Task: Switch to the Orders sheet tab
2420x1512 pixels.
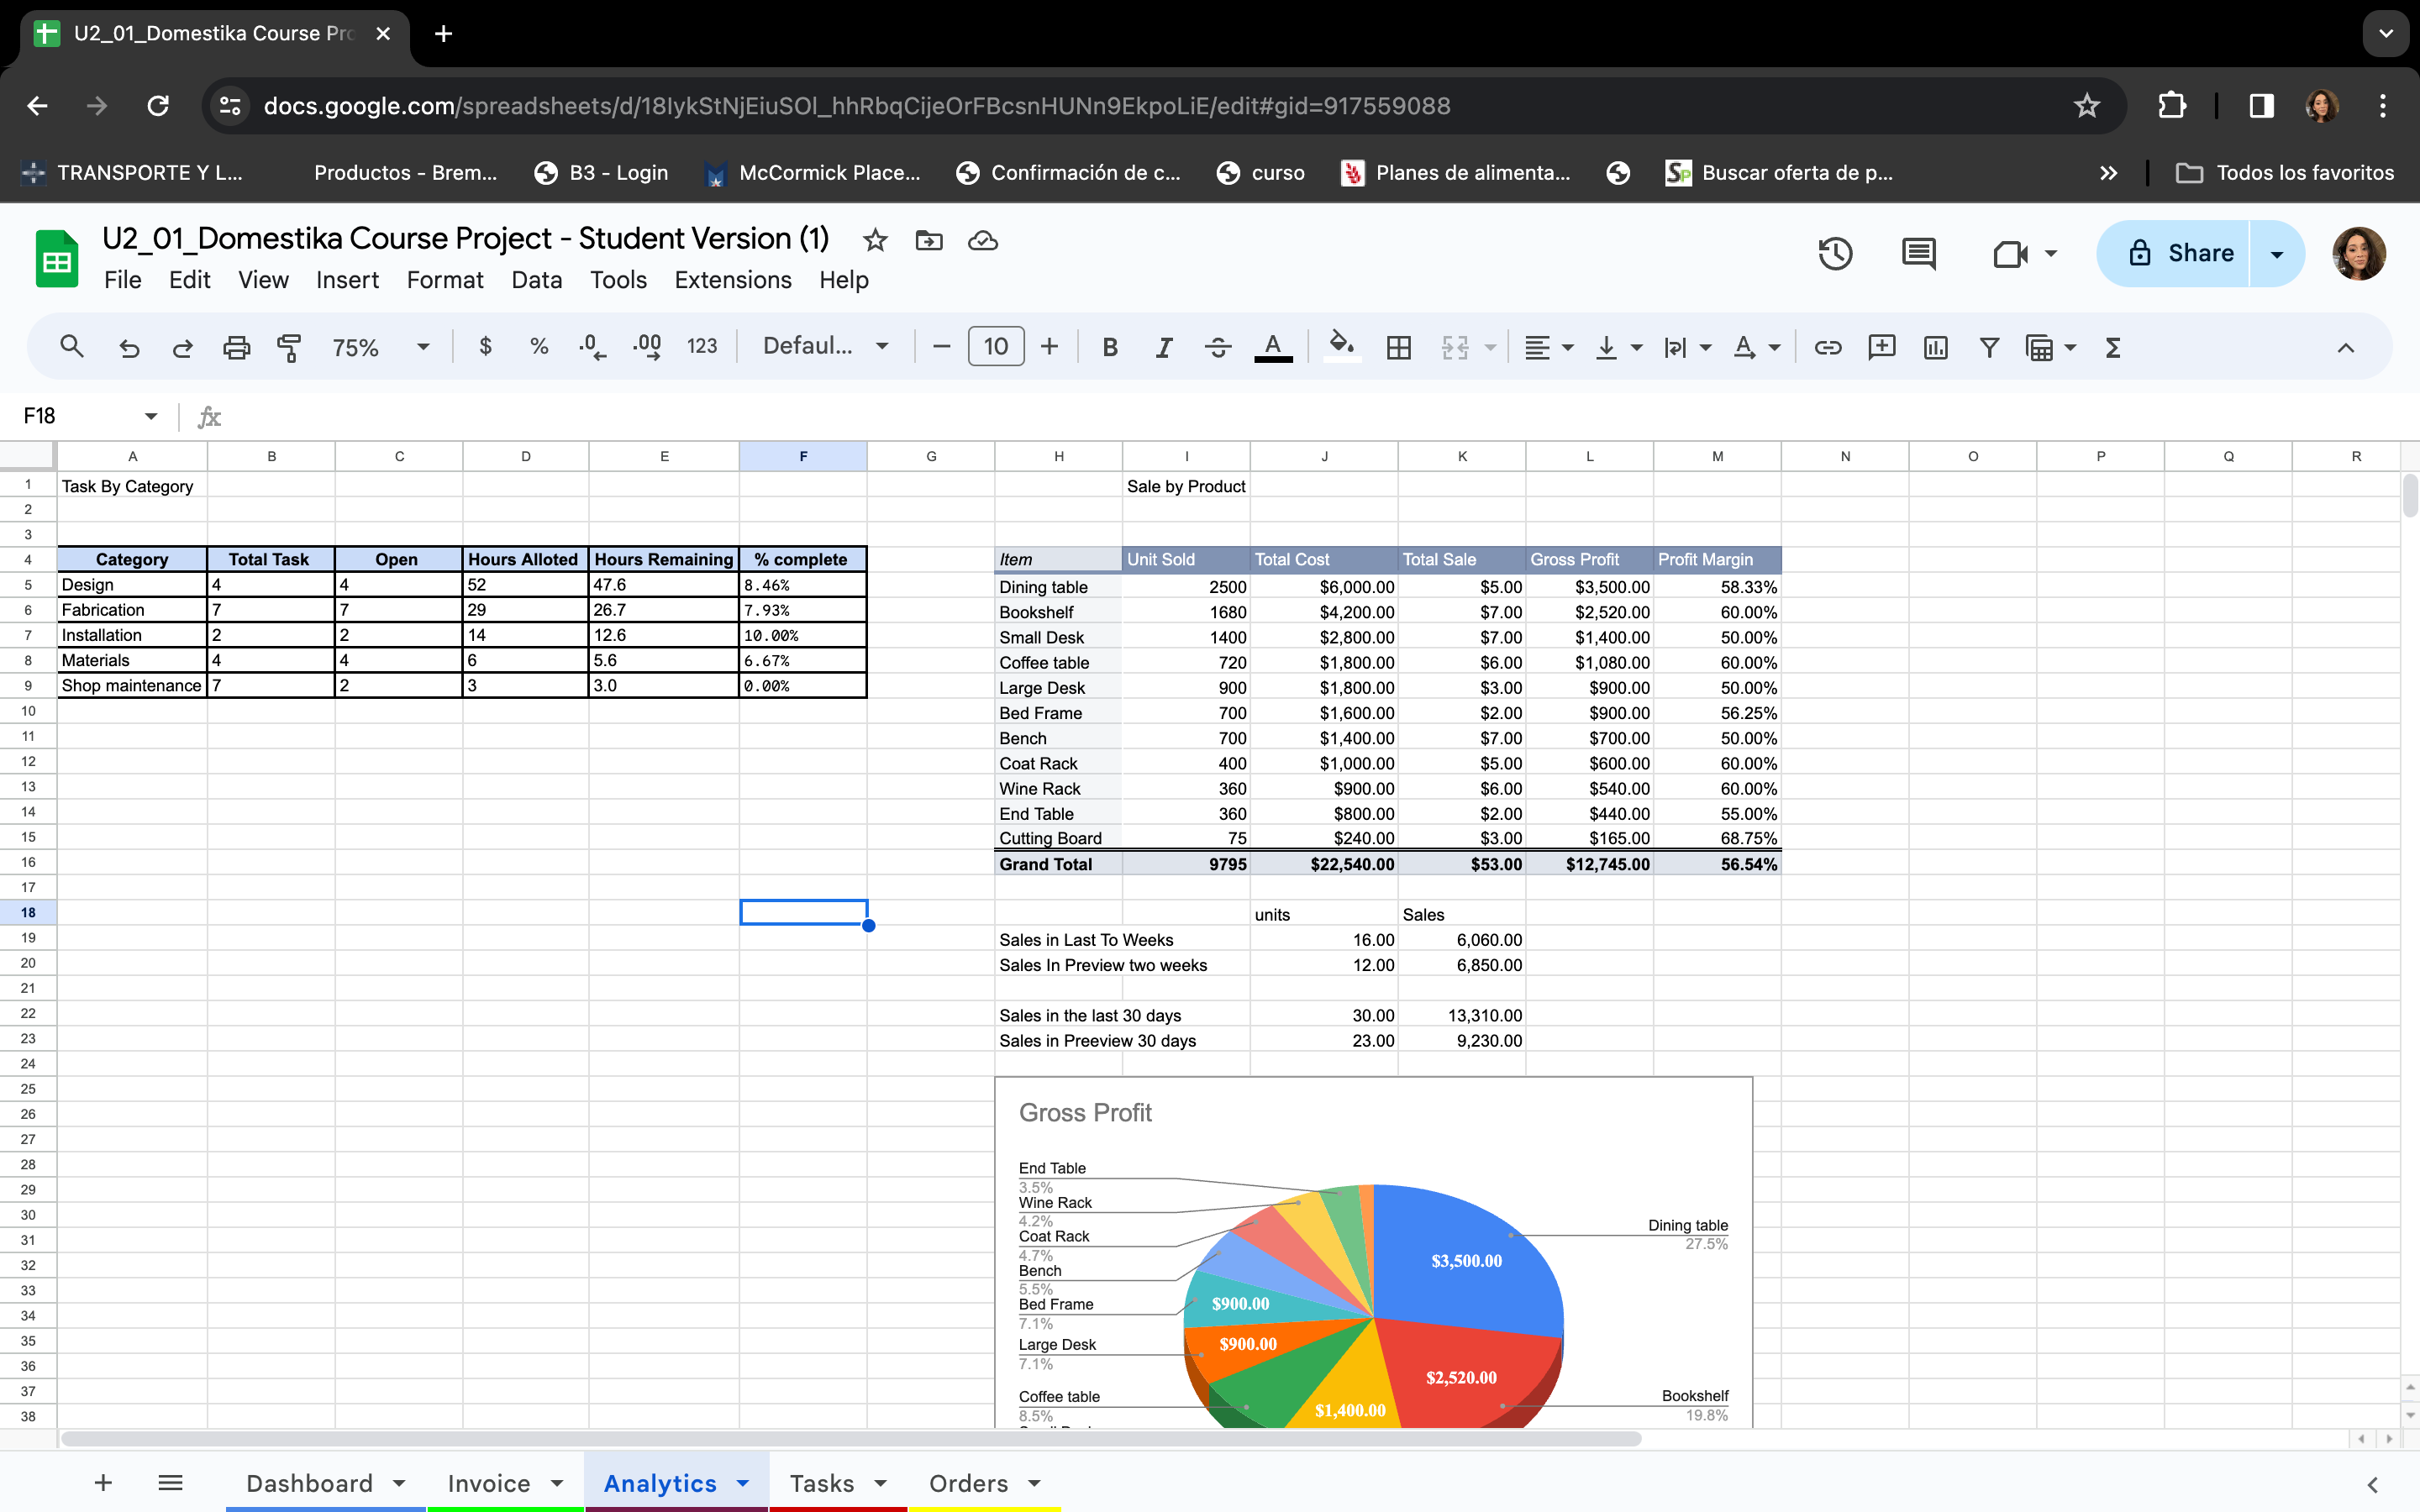Action: click(968, 1483)
